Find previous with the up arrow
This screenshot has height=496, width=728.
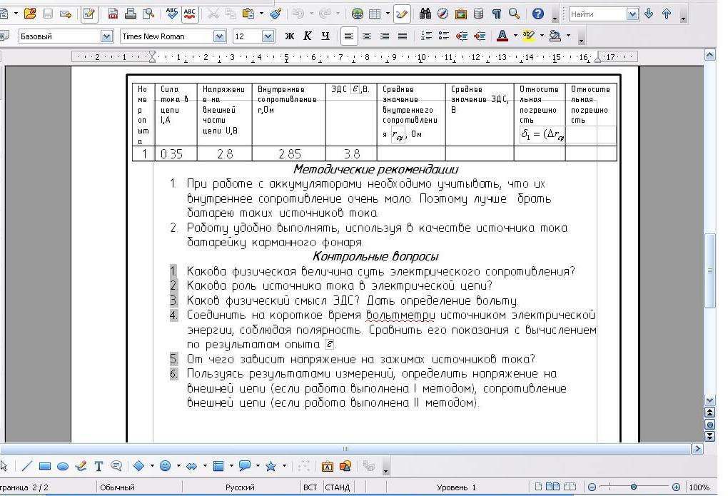click(x=667, y=14)
